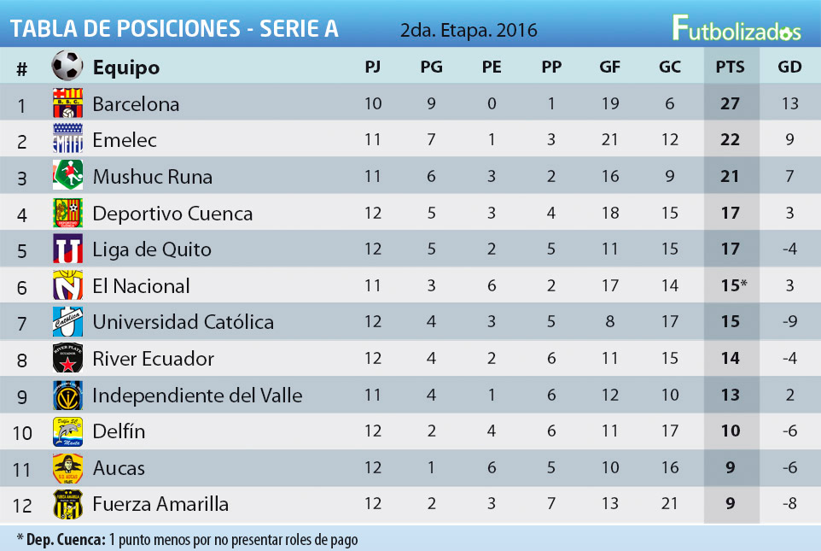Click the Independiente del Valle crest
Image resolution: width=821 pixels, height=551 pixels.
point(67,396)
